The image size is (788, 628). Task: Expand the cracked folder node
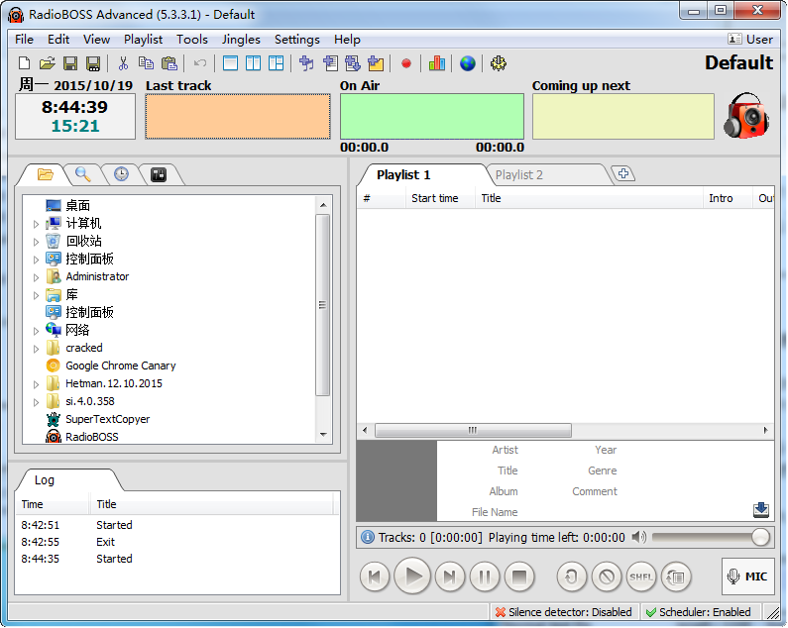coord(37,349)
